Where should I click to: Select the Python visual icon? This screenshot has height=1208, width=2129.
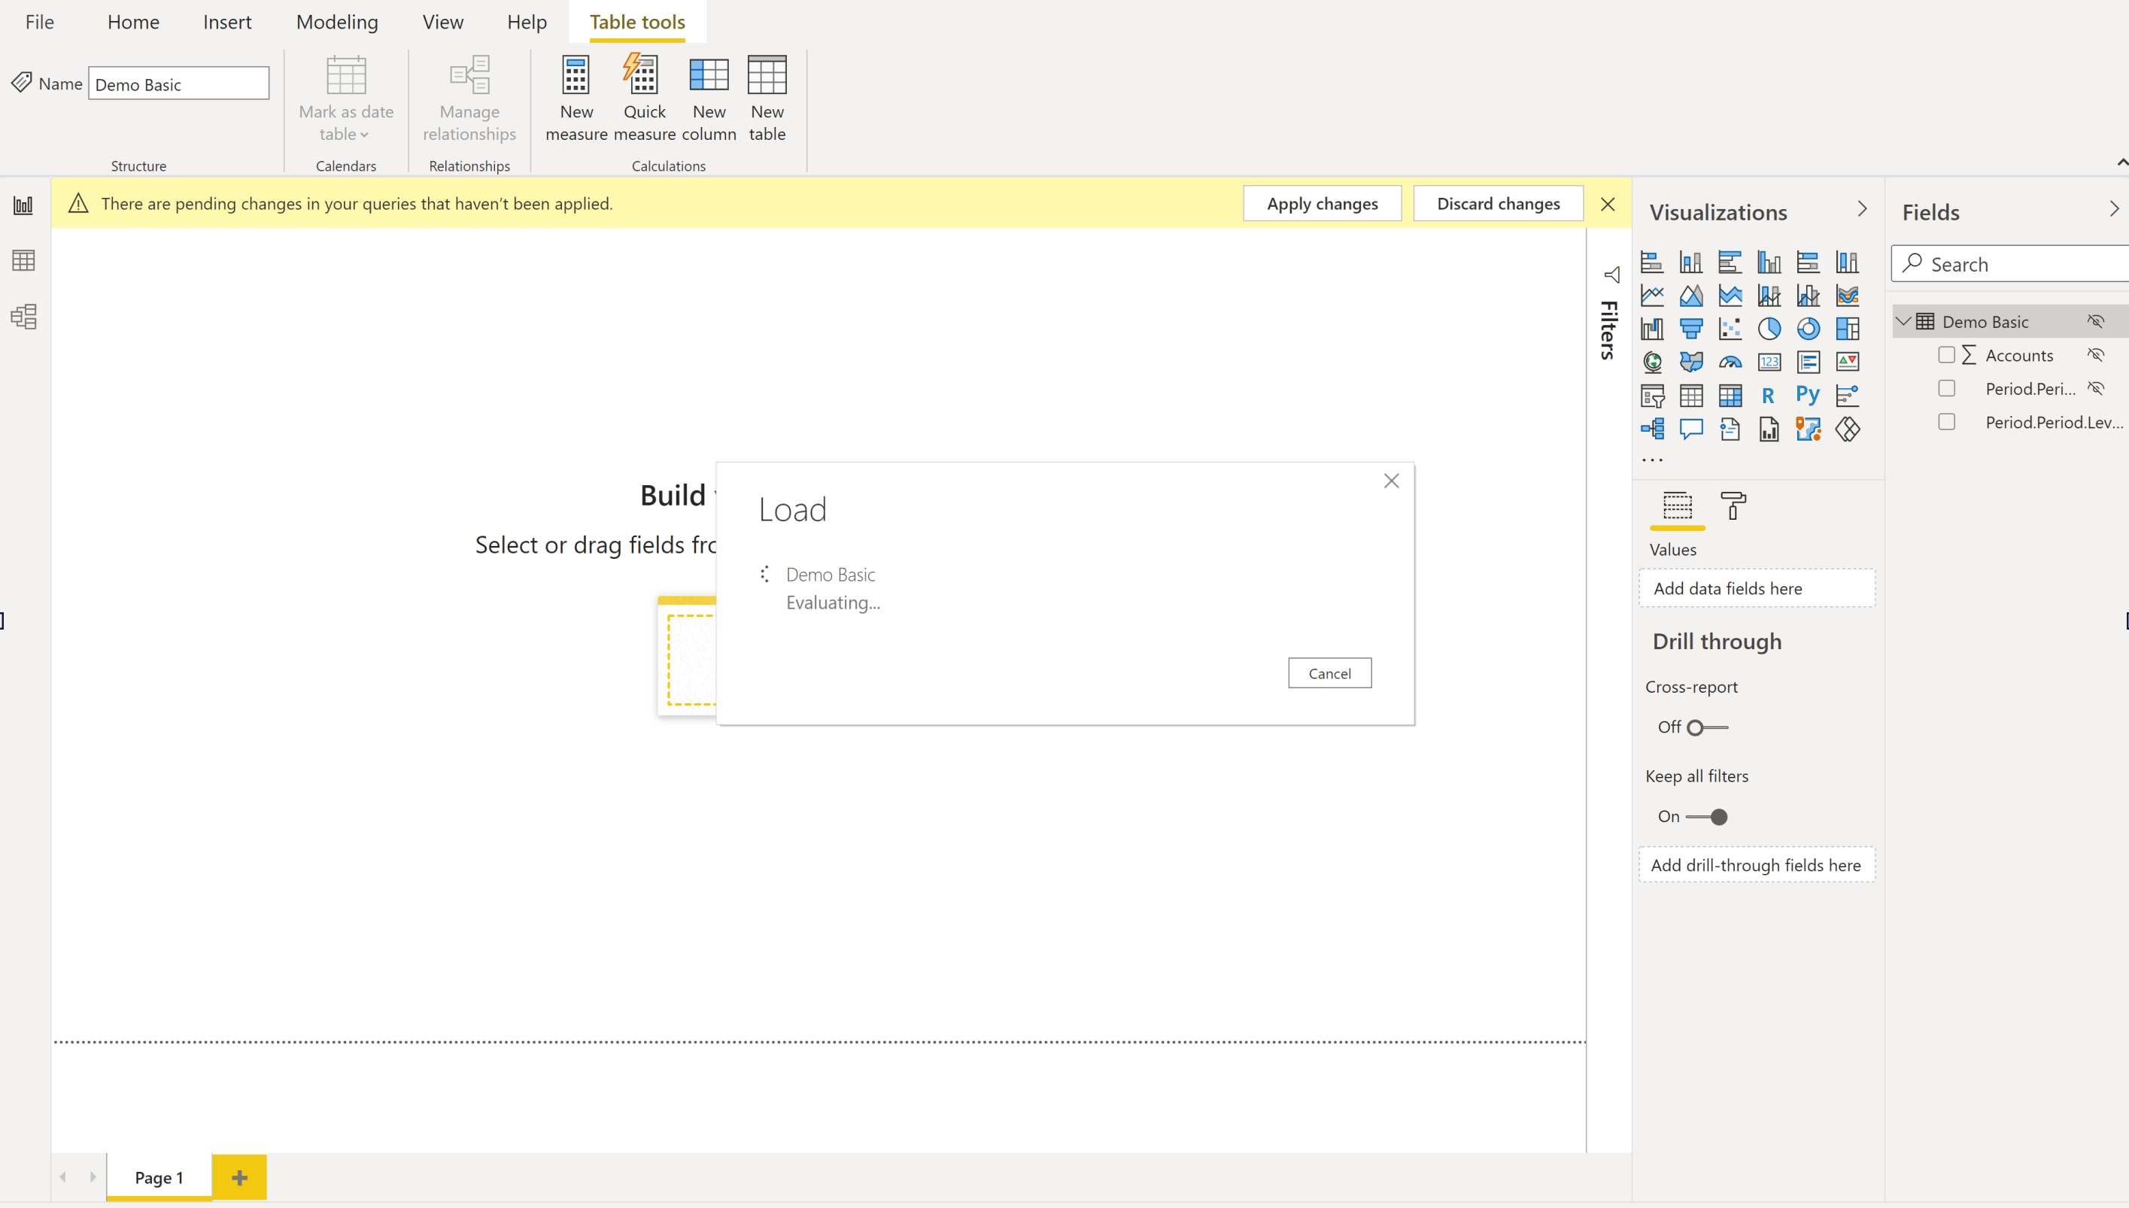tap(1808, 395)
